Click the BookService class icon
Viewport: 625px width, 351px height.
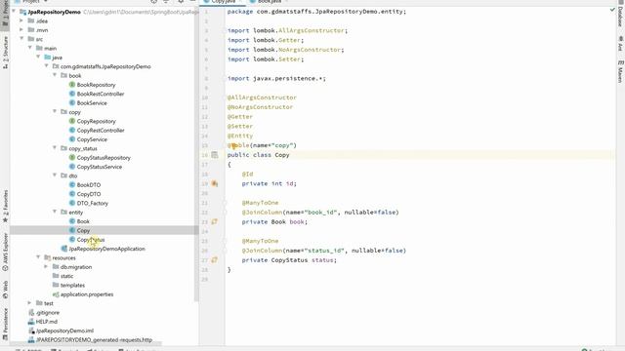72,102
